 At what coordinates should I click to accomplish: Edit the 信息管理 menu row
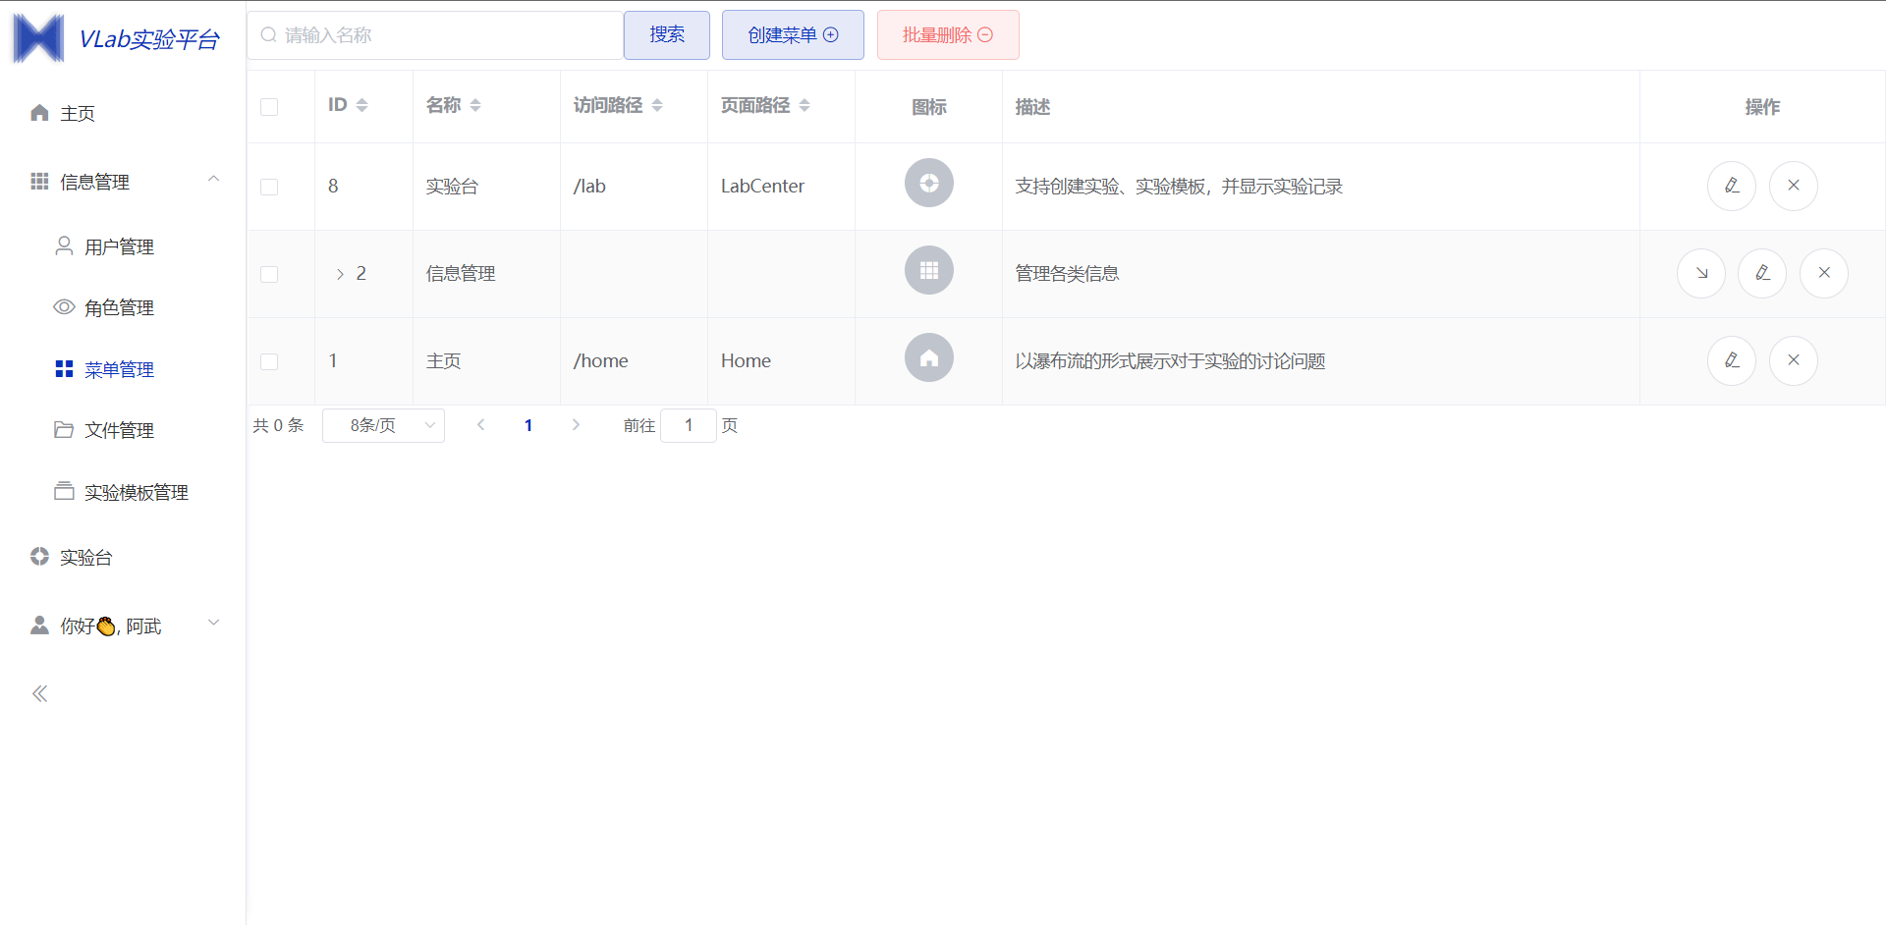tap(1762, 273)
